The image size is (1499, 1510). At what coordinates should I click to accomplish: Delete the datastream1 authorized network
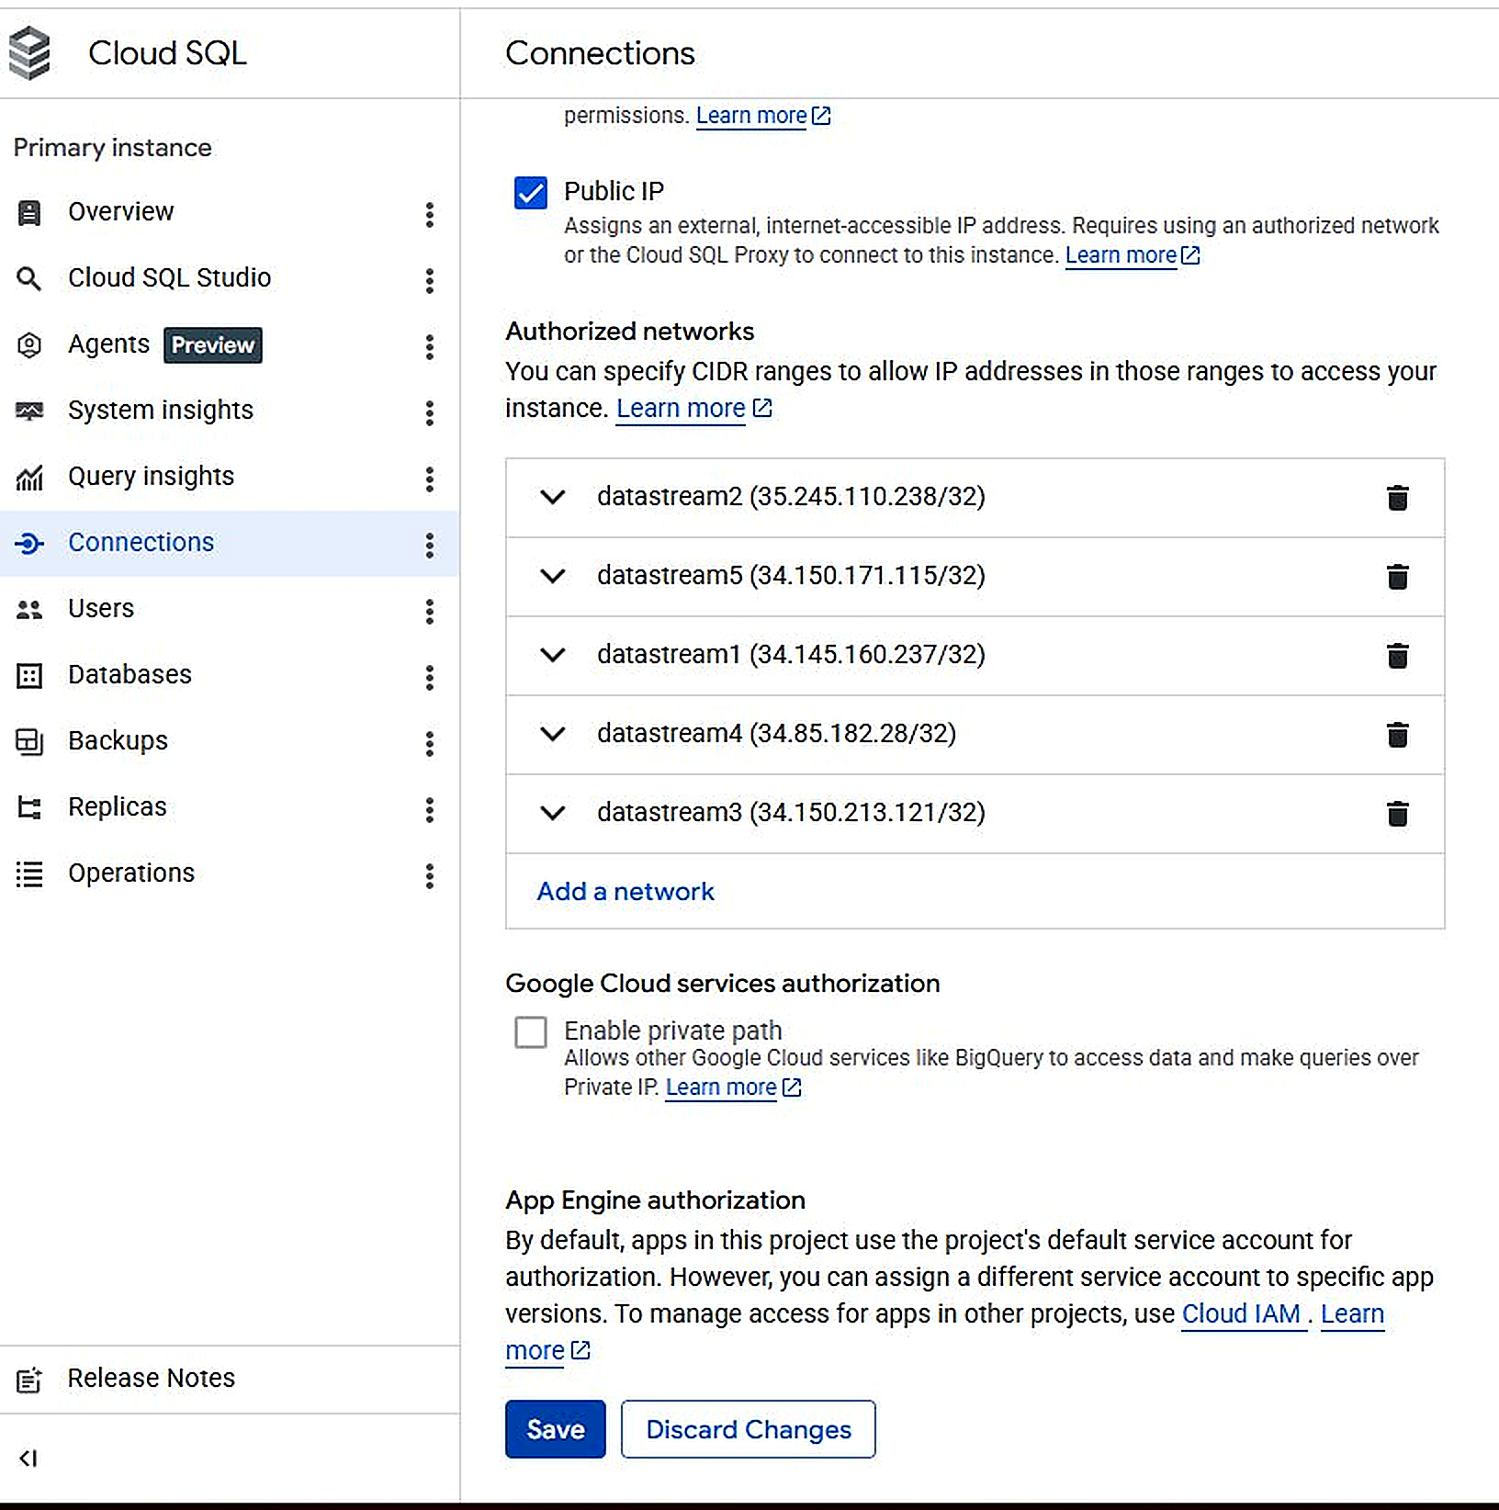click(x=1397, y=655)
